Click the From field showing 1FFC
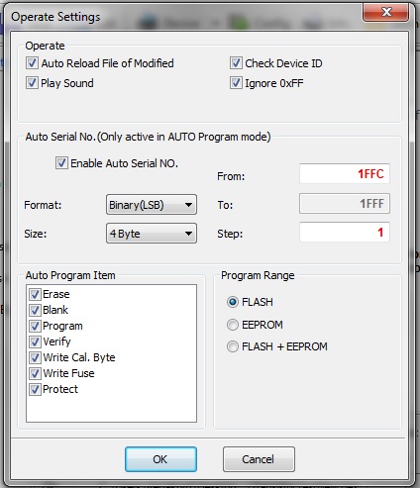The height and width of the screenshot is (488, 420). [x=345, y=173]
